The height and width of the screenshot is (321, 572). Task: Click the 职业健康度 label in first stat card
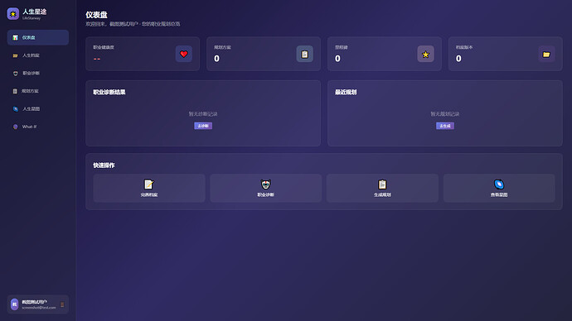click(104, 47)
